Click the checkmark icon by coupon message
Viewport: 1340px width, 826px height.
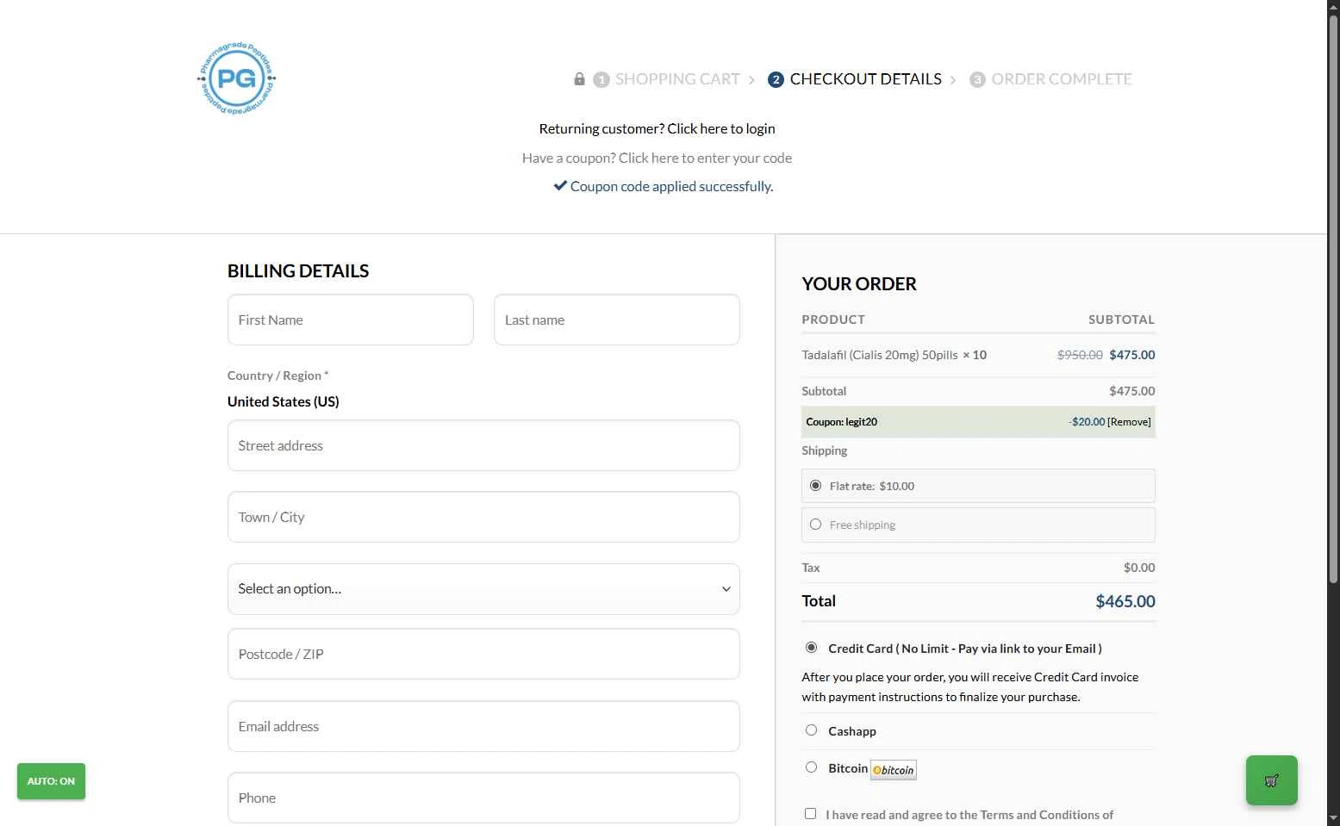560,185
